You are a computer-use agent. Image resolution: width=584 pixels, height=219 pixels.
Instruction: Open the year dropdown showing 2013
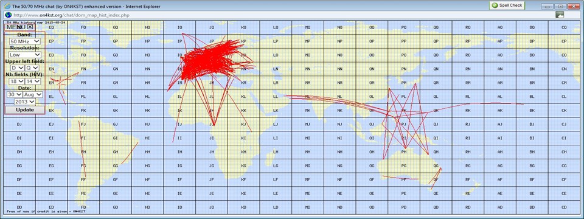click(24, 102)
